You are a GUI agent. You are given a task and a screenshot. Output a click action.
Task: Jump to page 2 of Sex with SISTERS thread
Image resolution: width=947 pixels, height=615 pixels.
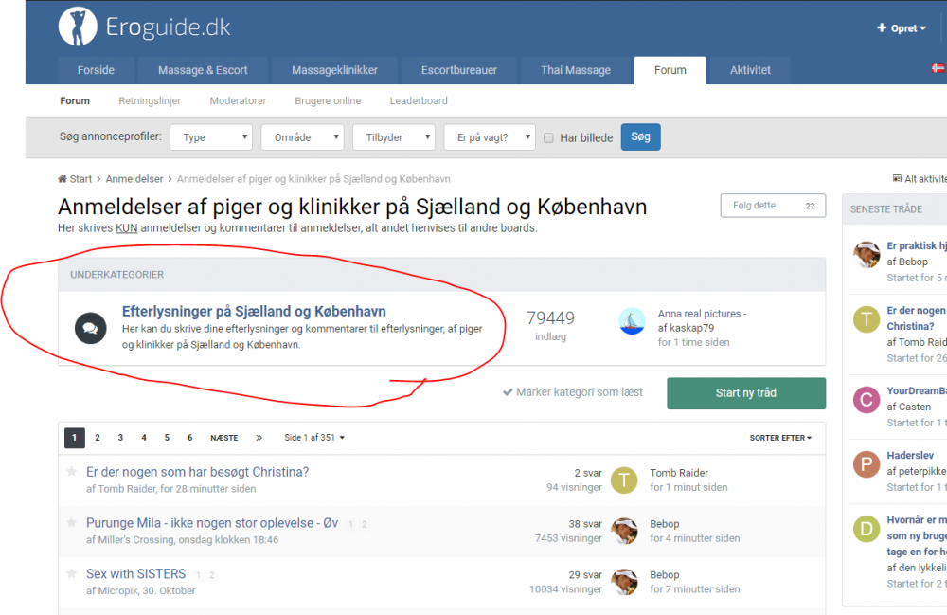(x=212, y=575)
